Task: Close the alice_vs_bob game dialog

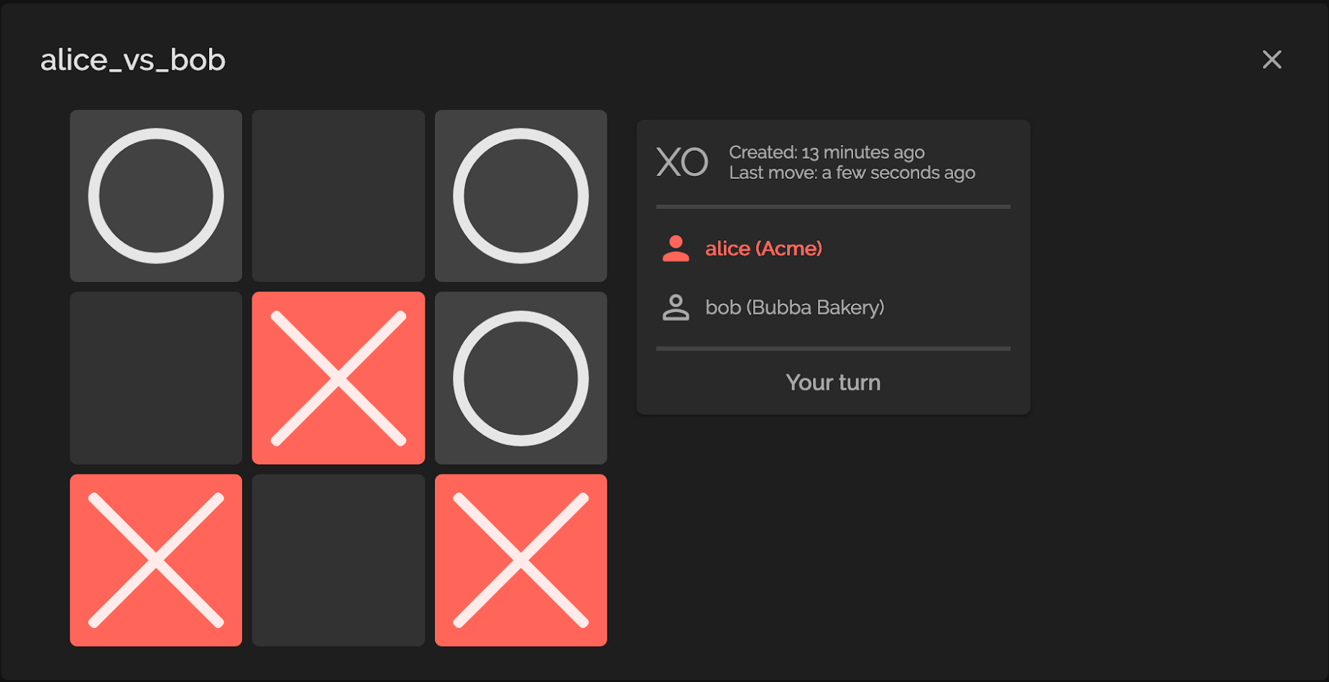Action: pos(1271,60)
